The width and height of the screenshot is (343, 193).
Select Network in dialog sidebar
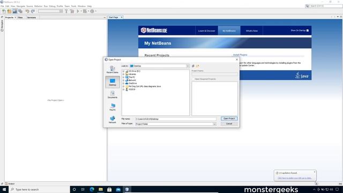coord(113,120)
